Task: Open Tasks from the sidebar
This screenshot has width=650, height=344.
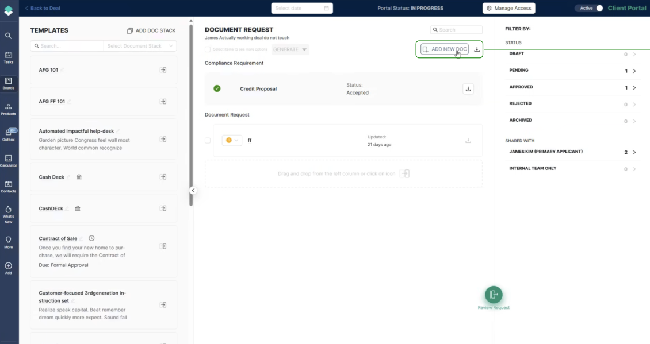Action: coord(8,58)
